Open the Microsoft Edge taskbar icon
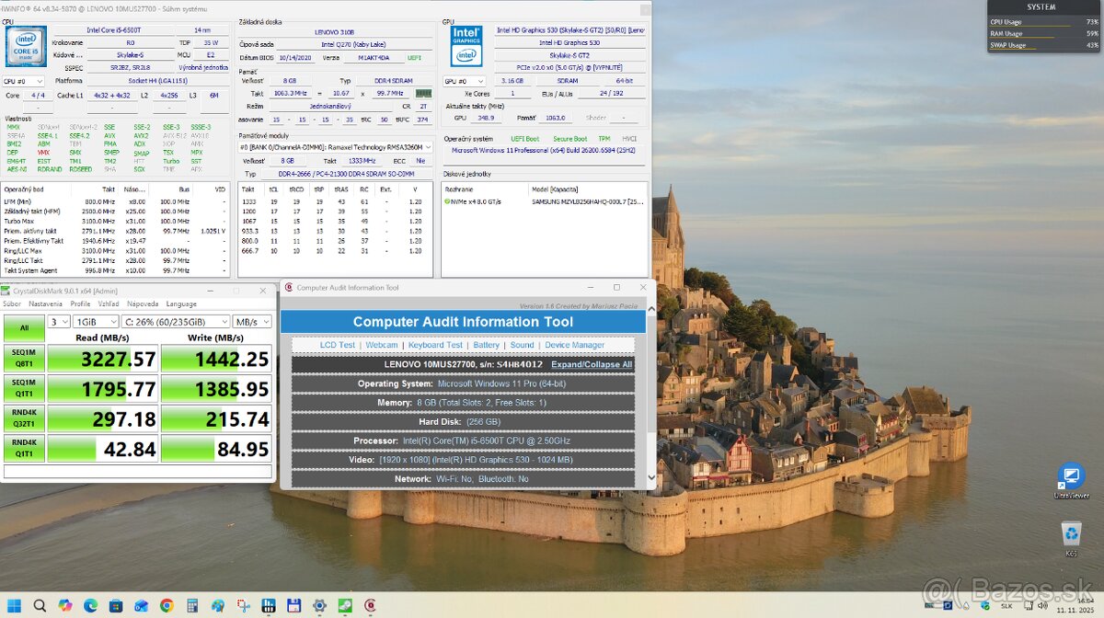The width and height of the screenshot is (1104, 618). pyautogui.click(x=90, y=605)
